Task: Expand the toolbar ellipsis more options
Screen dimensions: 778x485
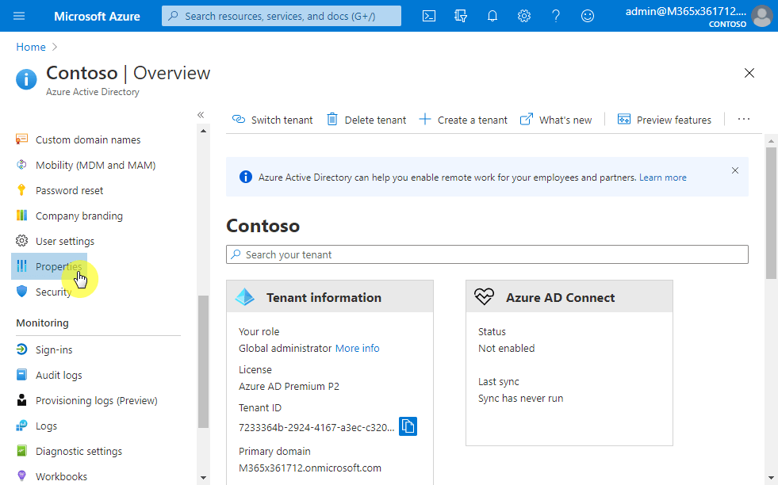Action: pos(743,120)
